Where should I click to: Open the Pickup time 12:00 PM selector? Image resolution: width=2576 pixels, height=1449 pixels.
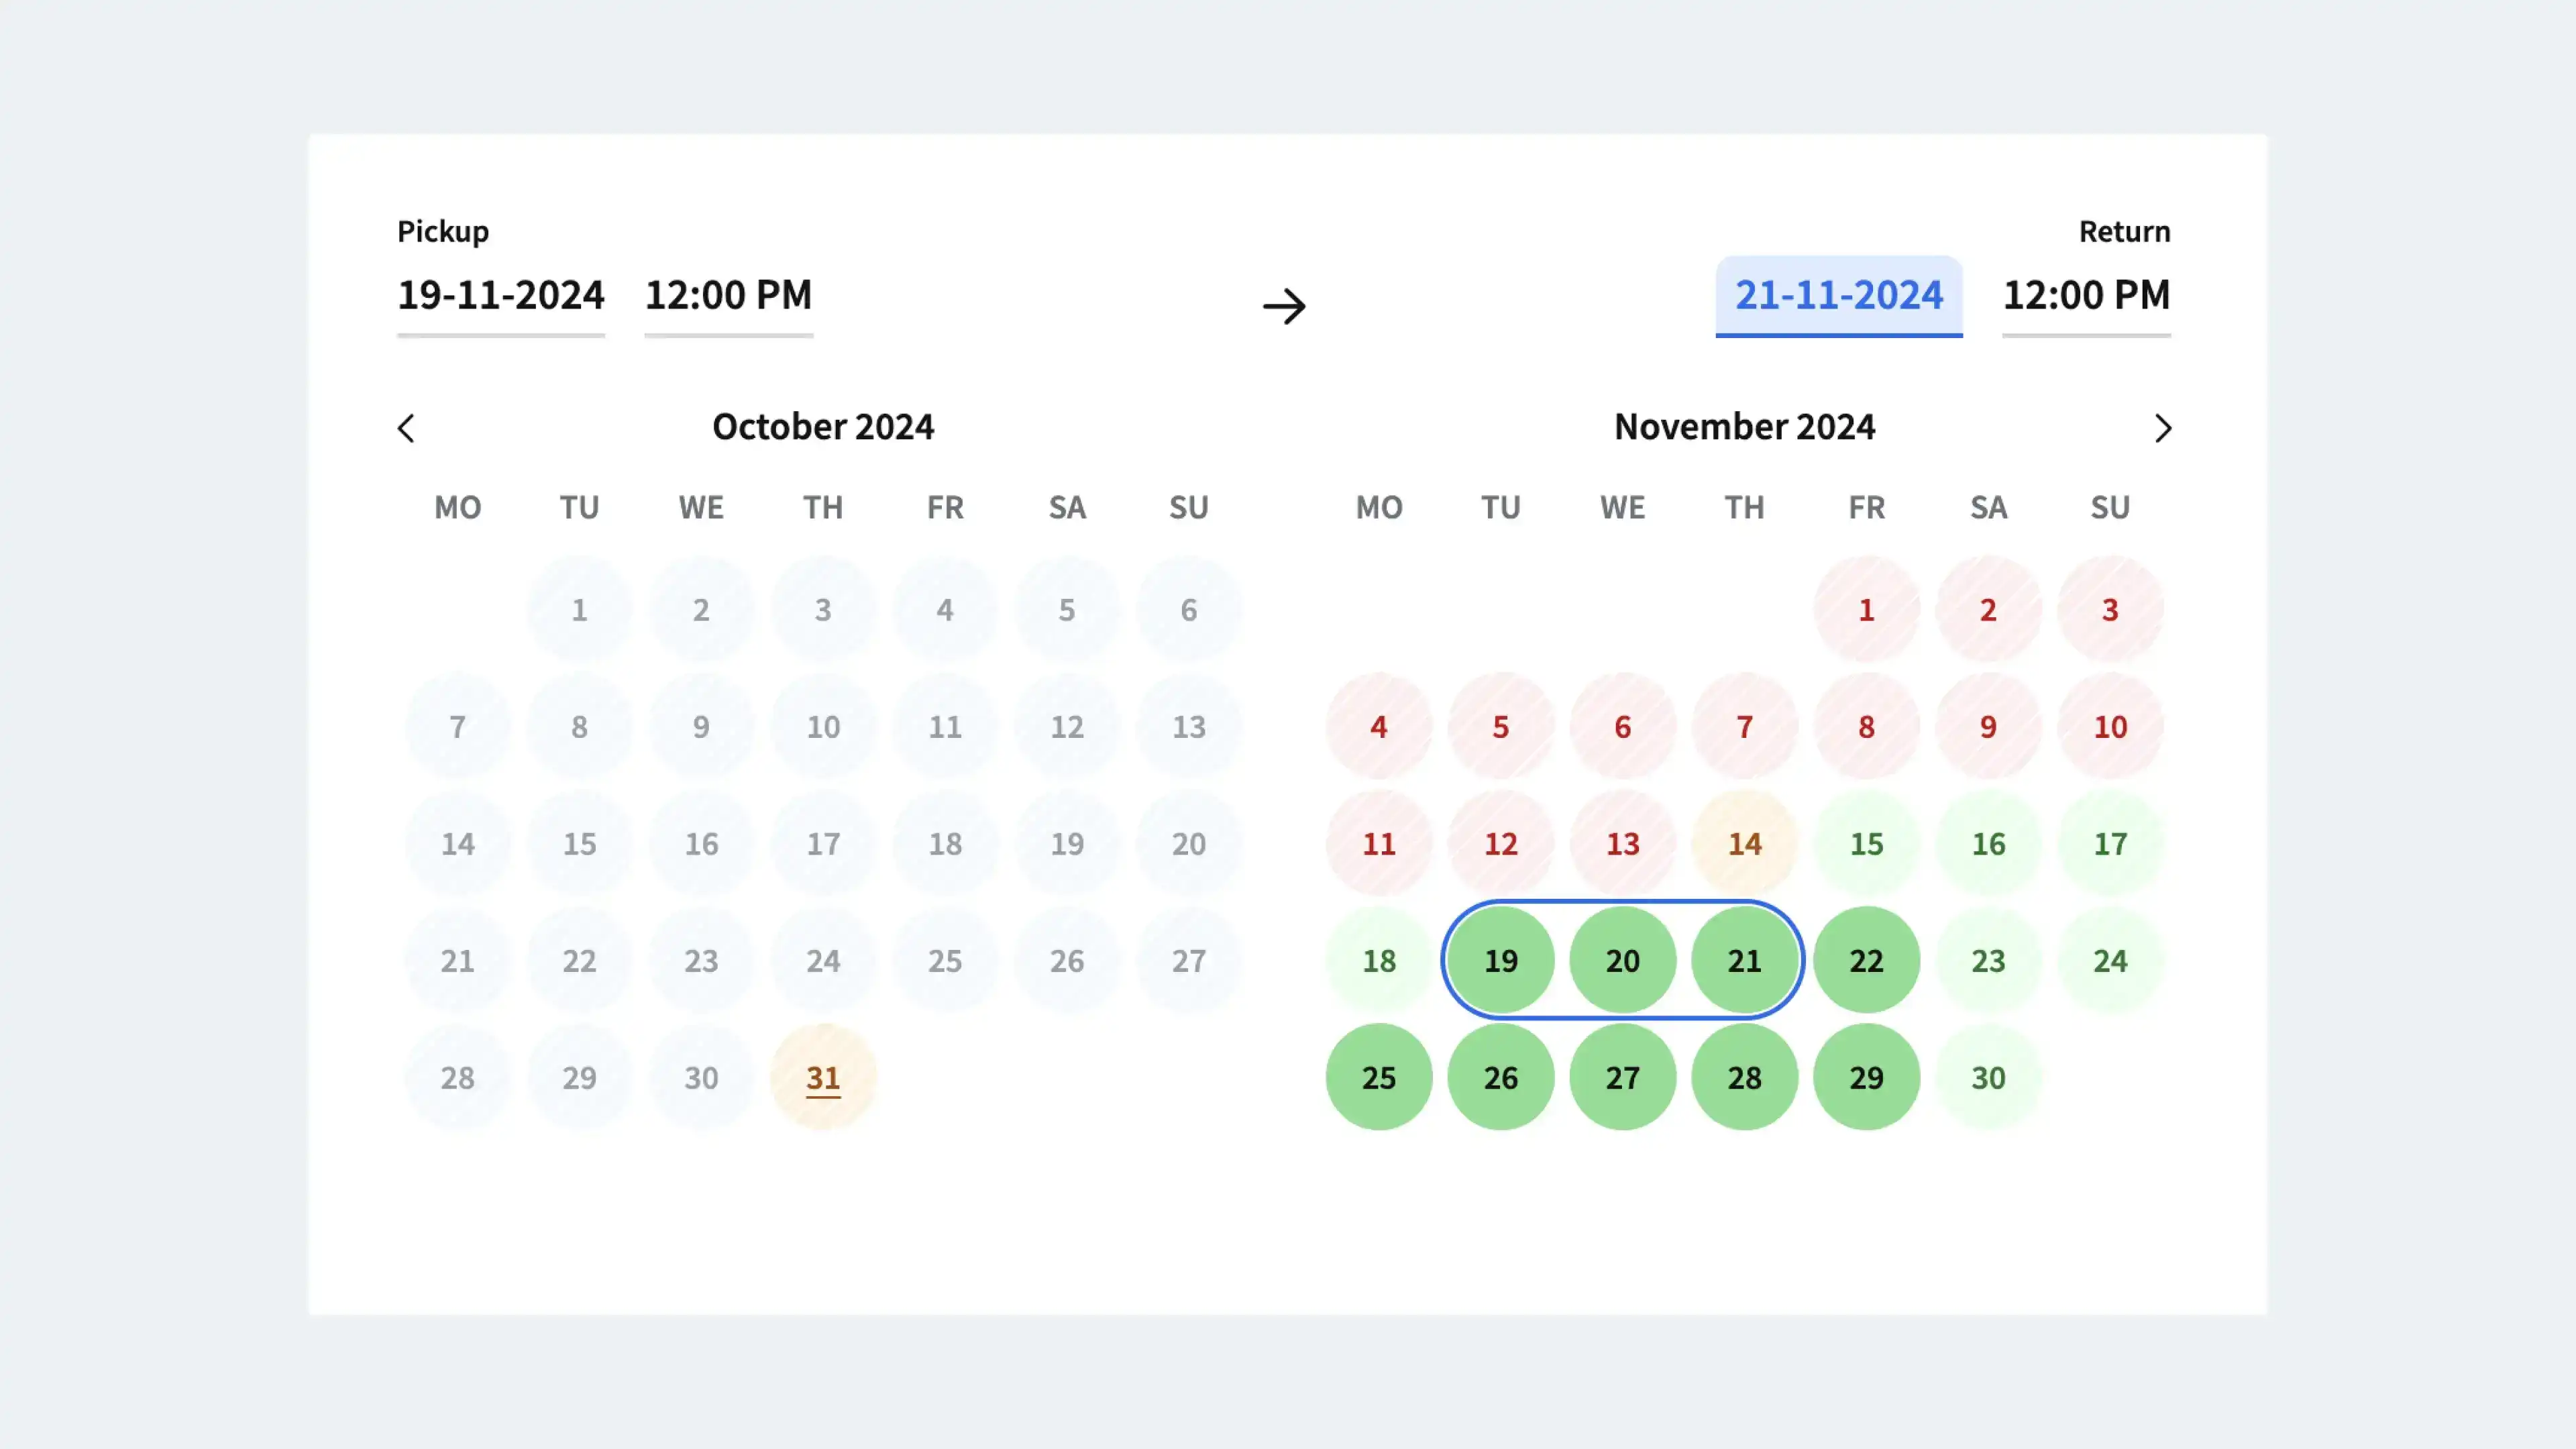[x=728, y=295]
